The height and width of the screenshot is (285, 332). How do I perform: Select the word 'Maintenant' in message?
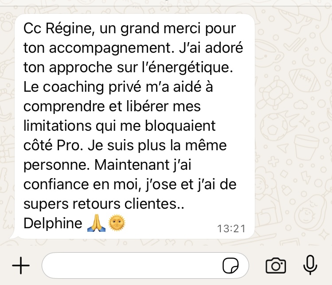pyautogui.click(x=132, y=165)
